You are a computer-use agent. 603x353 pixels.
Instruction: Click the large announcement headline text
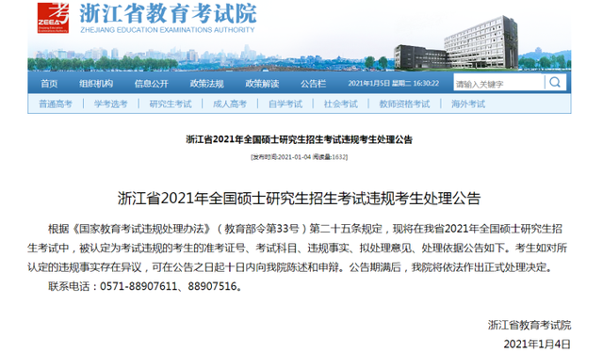click(300, 199)
